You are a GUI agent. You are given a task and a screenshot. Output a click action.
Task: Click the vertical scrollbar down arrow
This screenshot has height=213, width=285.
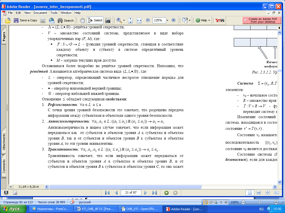tap(279, 182)
